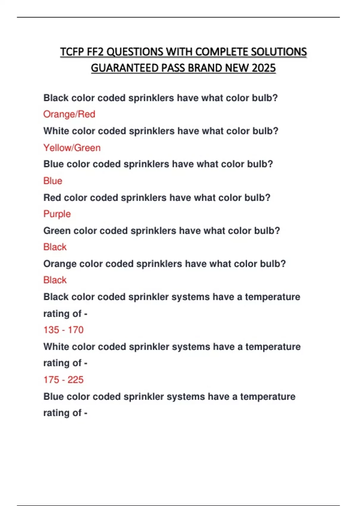Viewport: 357px width, 506px height.
Task: Click the red answer text 'Blue'
Action: click(x=53, y=181)
